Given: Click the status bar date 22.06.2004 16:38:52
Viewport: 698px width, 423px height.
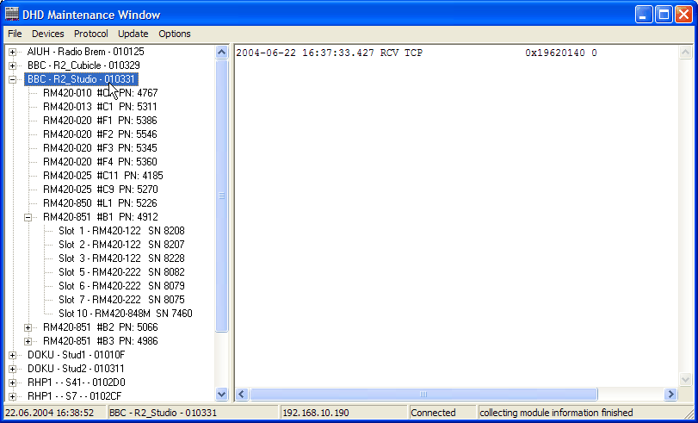Looking at the screenshot, I should tap(49, 413).
